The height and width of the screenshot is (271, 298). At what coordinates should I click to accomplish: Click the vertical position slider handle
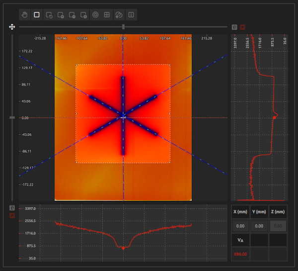pyautogui.click(x=12, y=118)
